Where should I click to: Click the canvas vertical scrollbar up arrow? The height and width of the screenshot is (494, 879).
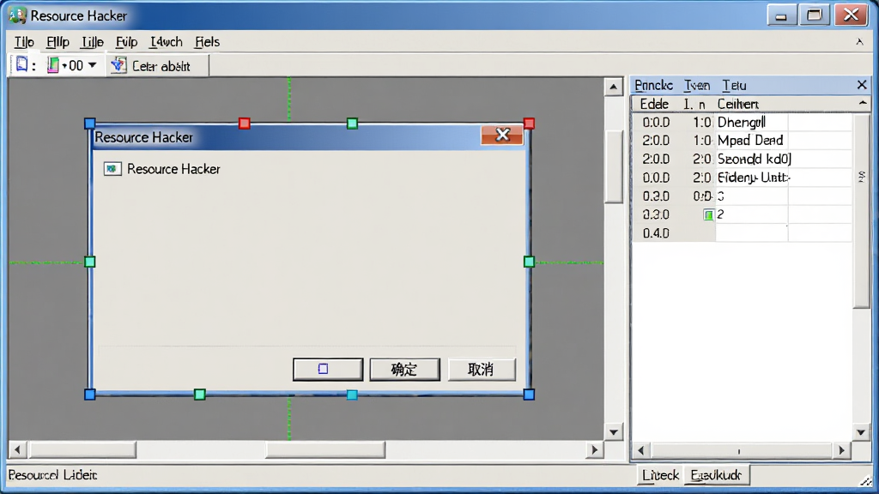613,87
